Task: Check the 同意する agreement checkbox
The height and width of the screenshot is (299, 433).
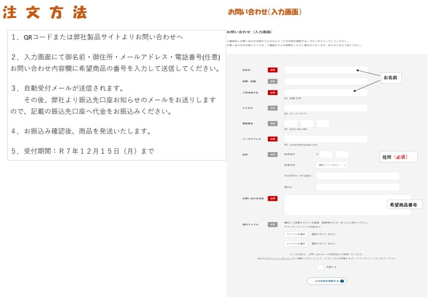Action: pos(320,267)
